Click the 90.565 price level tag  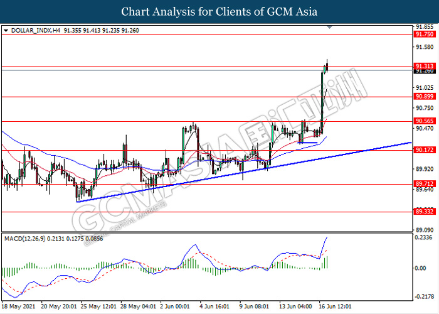[425, 121]
